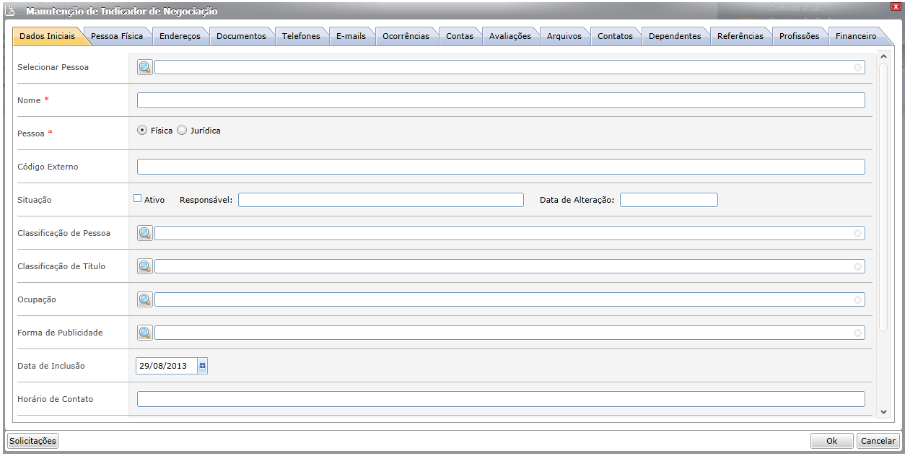Open the Arquivos tab
Image resolution: width=905 pixels, height=456 pixels.
(564, 36)
